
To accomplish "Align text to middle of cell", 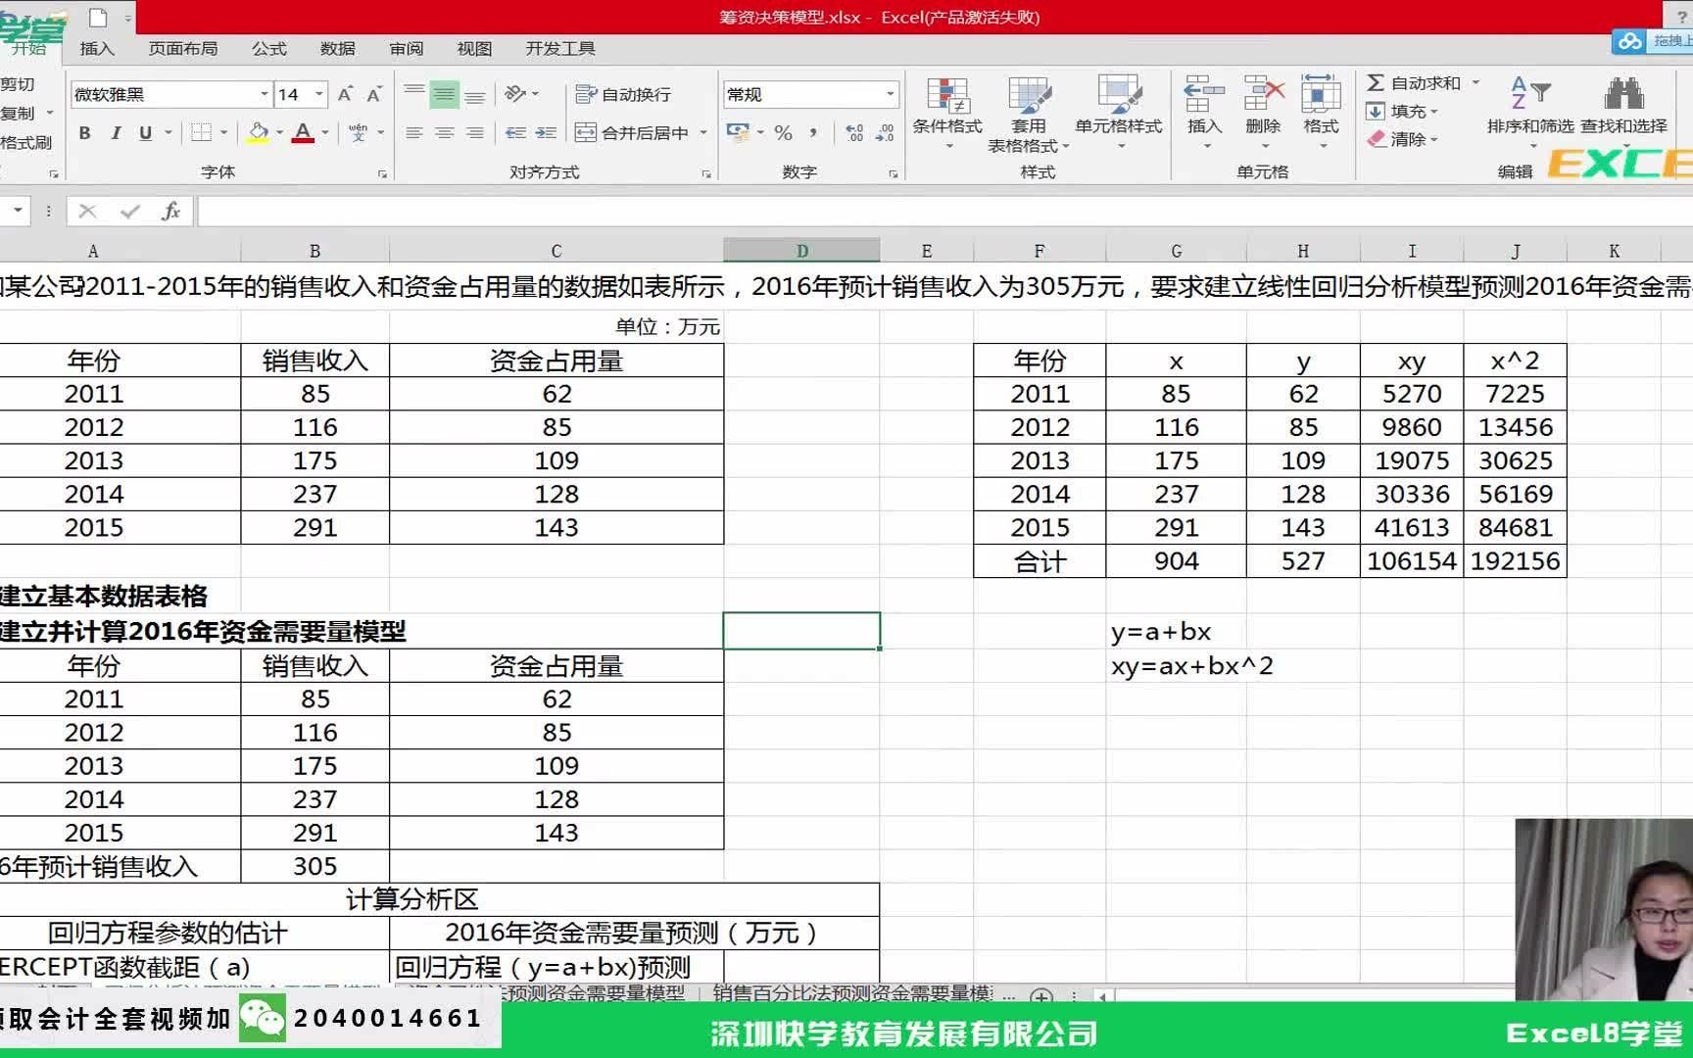I will [x=445, y=94].
